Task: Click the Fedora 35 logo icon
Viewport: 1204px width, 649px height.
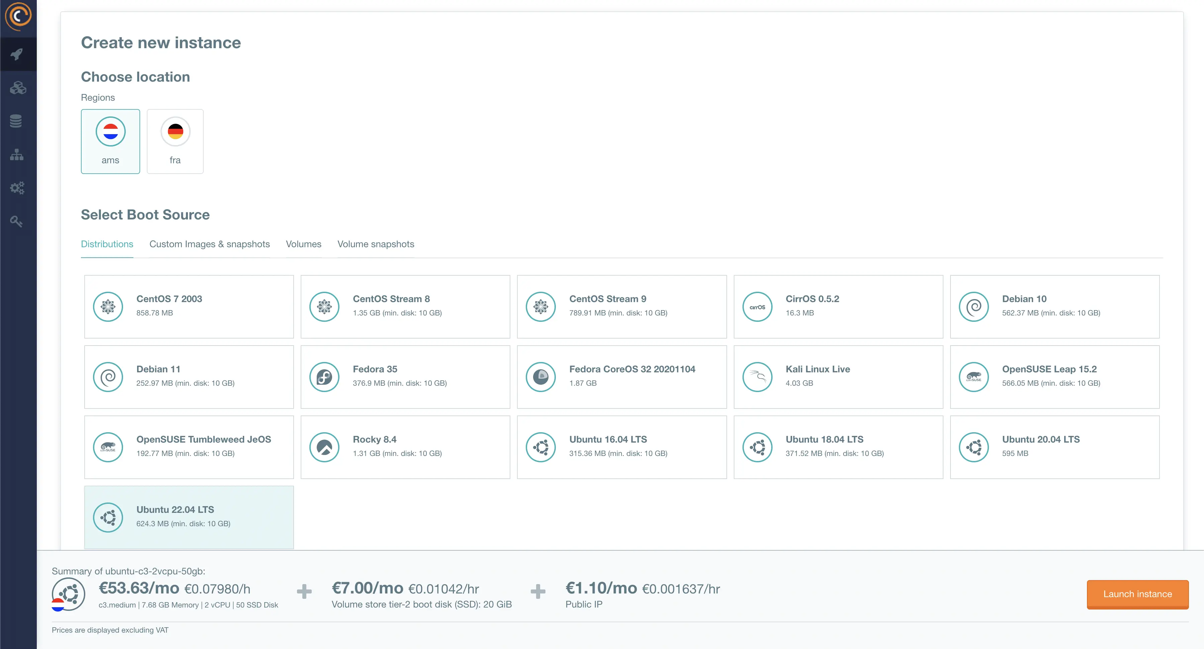Action: [324, 377]
